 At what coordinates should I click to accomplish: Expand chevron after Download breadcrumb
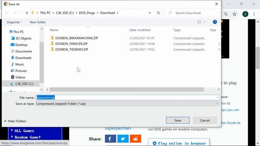pos(117,13)
